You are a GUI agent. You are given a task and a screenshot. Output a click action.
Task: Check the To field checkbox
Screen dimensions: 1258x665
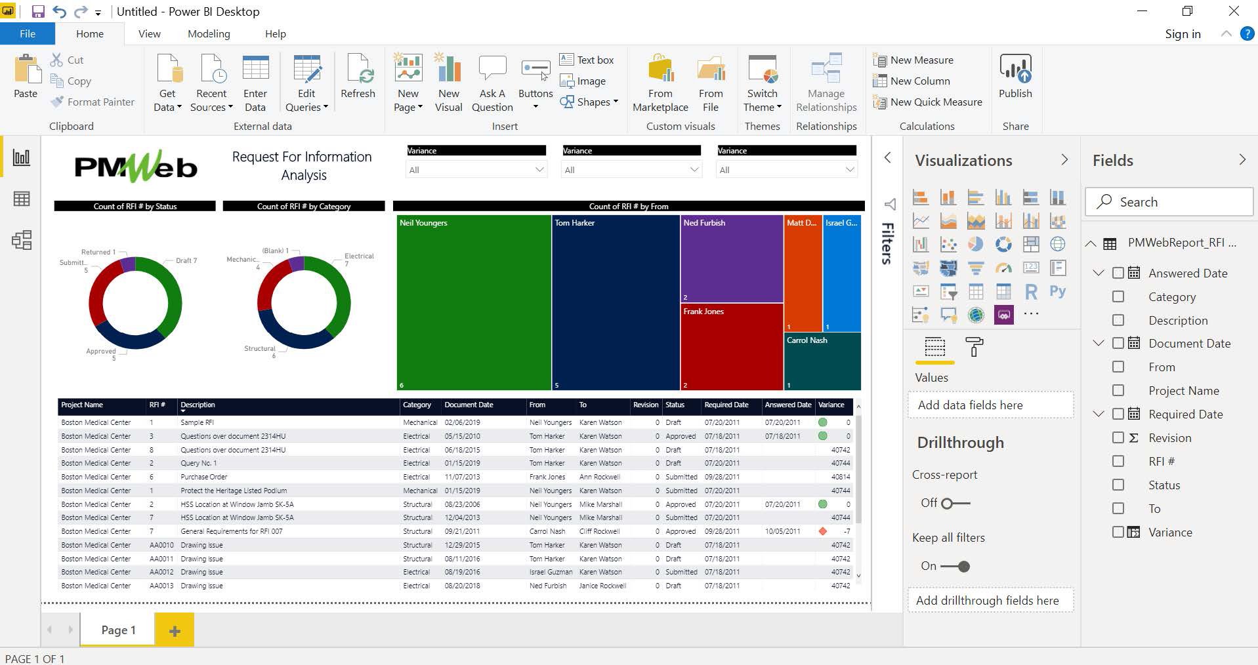tap(1118, 508)
